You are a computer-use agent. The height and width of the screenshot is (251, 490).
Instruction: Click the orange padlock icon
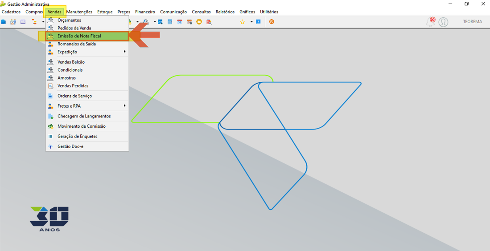pos(199,22)
